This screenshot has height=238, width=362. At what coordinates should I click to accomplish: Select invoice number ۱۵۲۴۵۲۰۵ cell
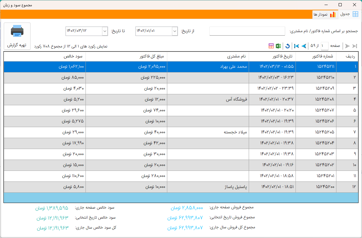pos(316,132)
